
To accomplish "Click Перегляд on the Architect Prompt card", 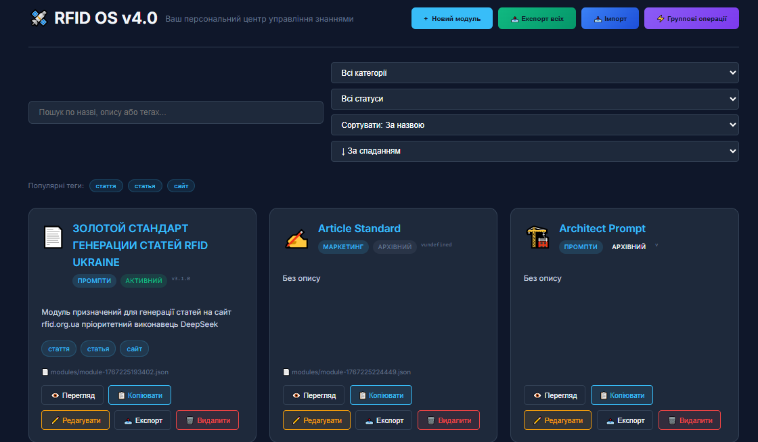I will 554,395.
